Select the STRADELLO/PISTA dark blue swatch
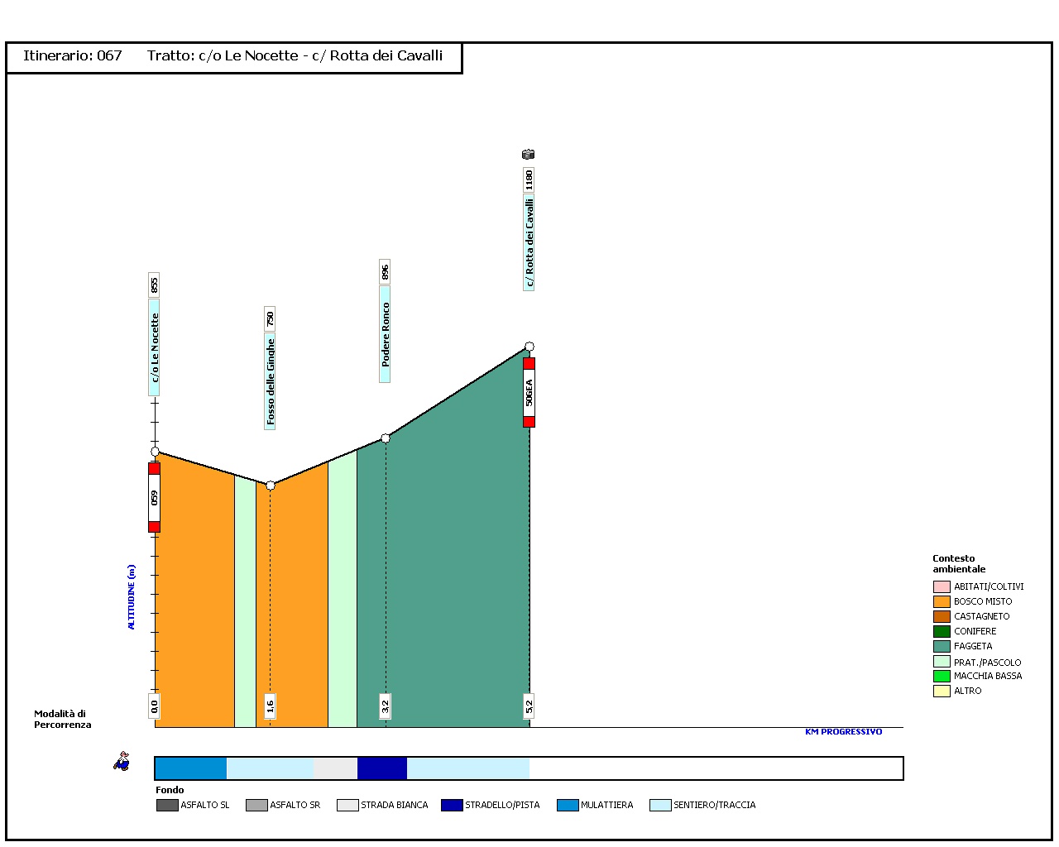 [x=452, y=806]
